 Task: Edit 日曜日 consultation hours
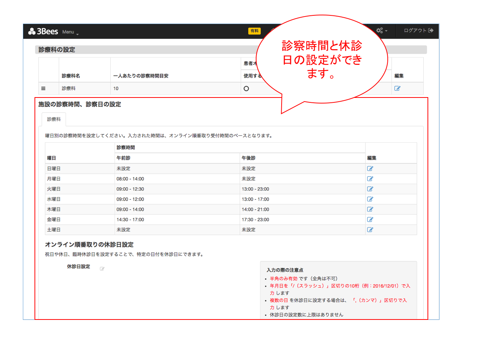370,169
